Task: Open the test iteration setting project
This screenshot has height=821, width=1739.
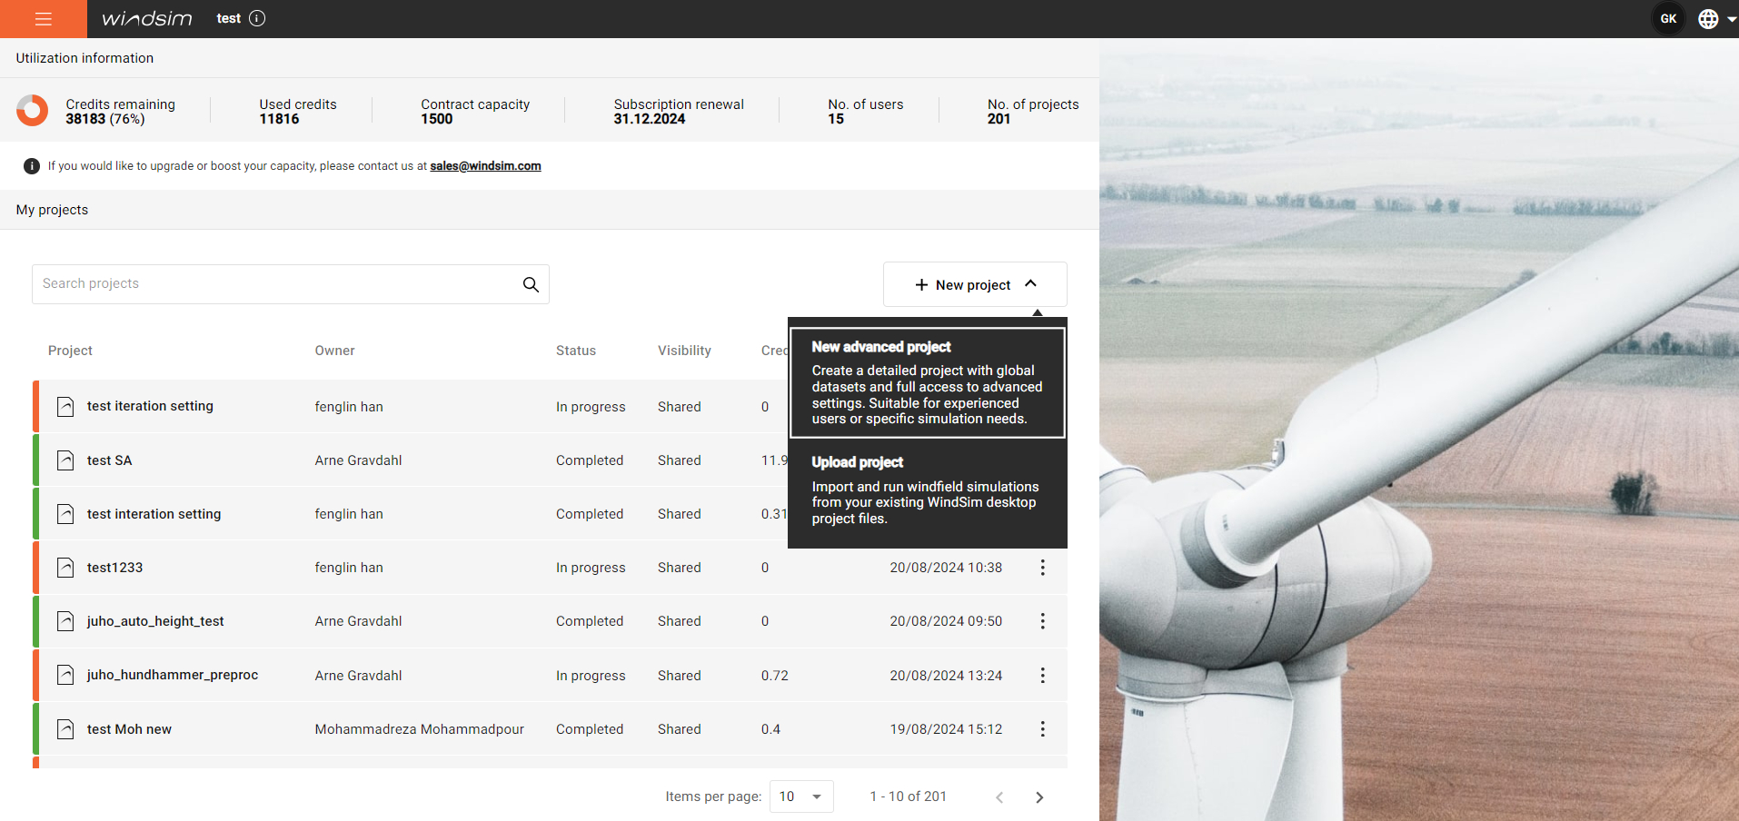Action: tap(150, 407)
